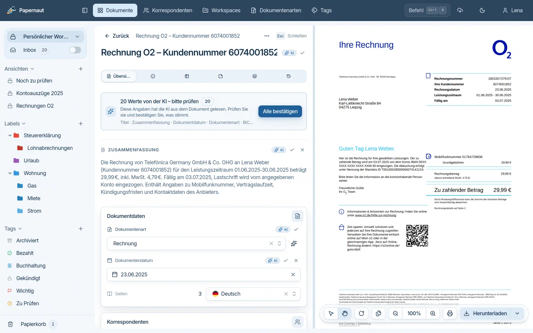Open the three-dots document menu

point(267,36)
